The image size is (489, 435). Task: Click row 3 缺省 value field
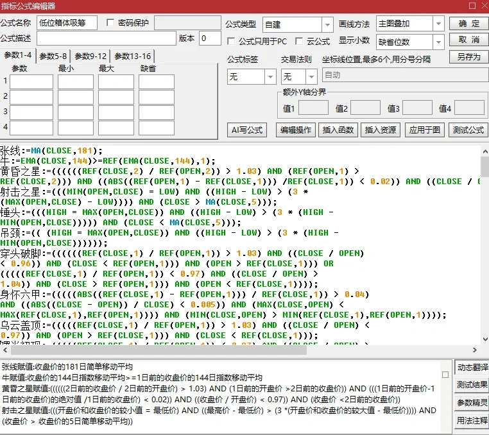[x=157, y=112]
